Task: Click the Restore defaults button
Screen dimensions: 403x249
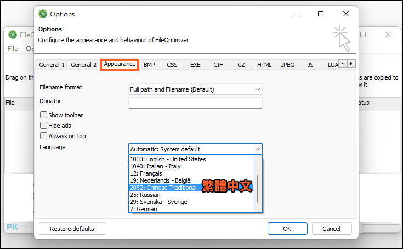Action: click(x=72, y=229)
